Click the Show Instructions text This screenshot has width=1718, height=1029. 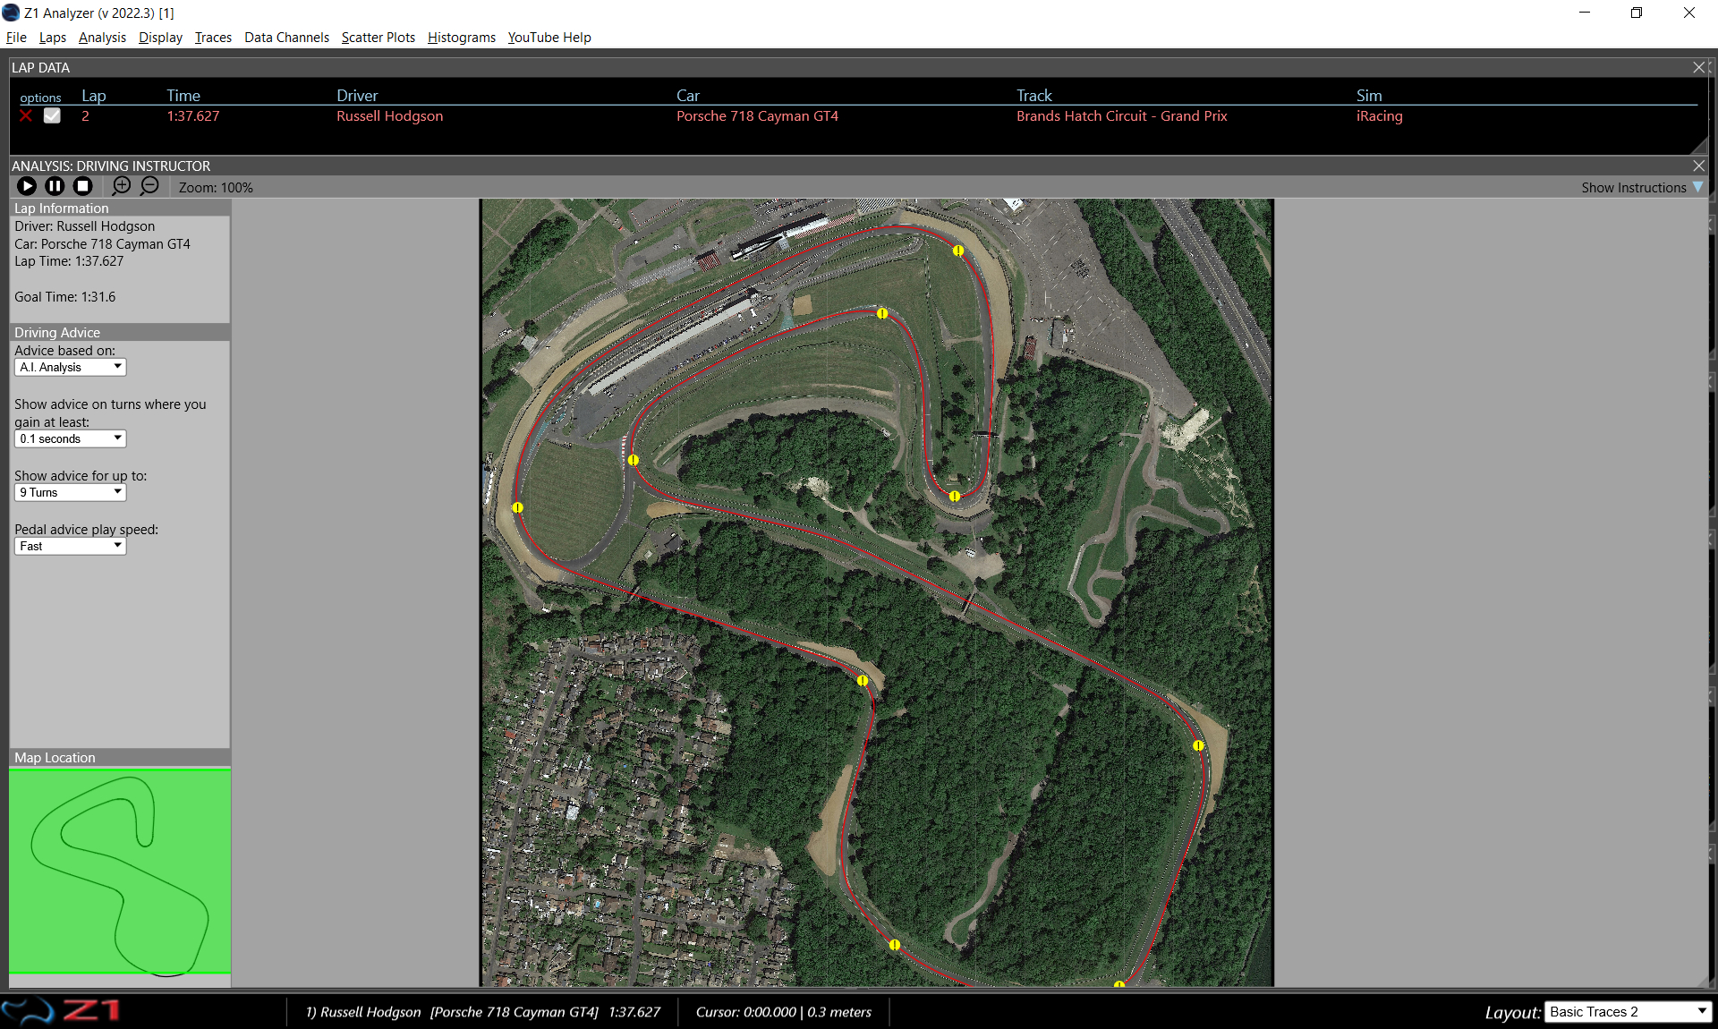(1633, 187)
